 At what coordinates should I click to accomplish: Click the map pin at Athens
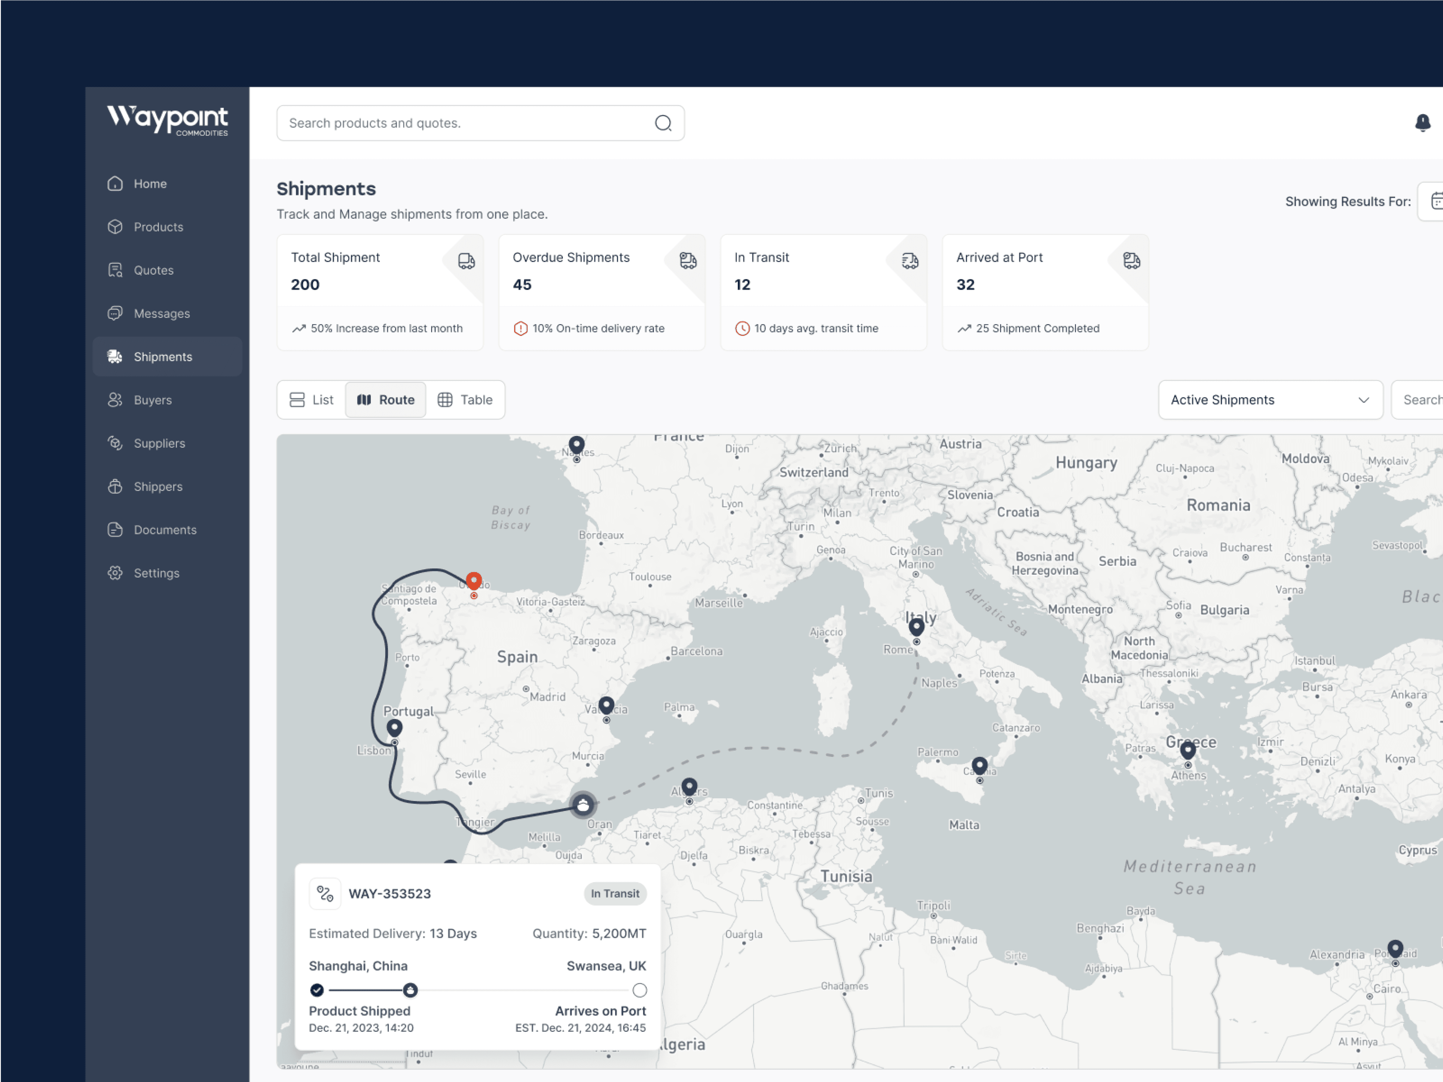(x=1188, y=750)
